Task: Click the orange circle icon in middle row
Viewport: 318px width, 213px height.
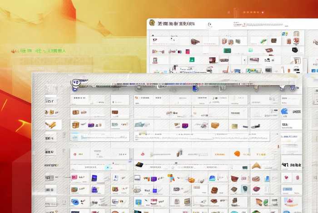Action: coord(237,154)
